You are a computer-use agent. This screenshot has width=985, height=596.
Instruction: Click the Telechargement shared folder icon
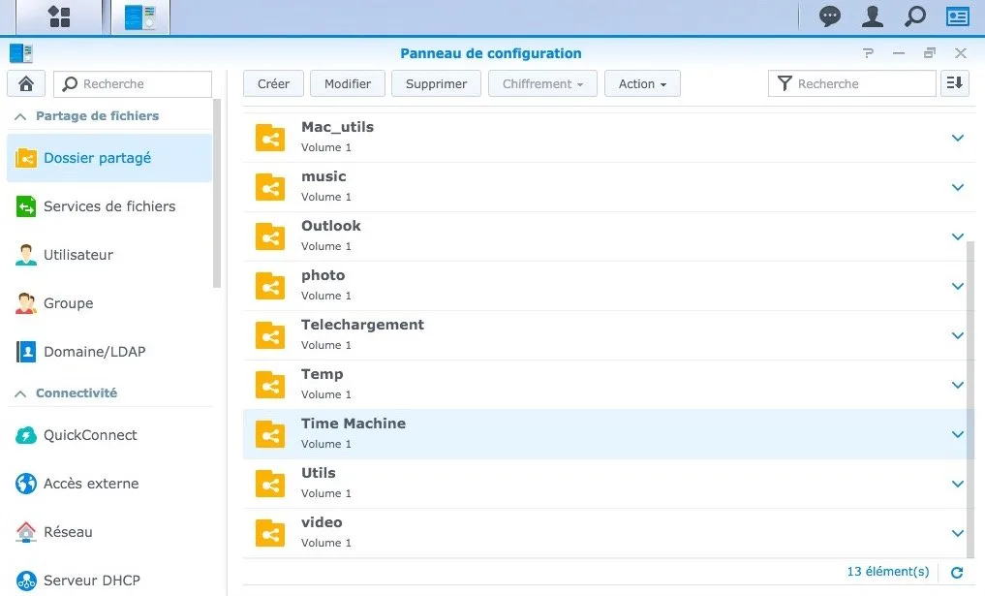[x=270, y=335]
